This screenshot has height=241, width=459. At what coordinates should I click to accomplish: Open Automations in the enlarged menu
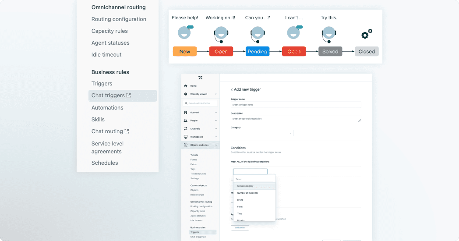[107, 108]
